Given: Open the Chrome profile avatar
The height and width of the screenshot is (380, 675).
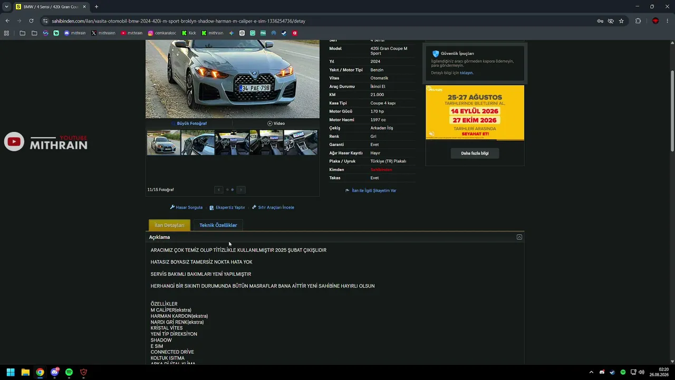Looking at the screenshot, I should 655,21.
